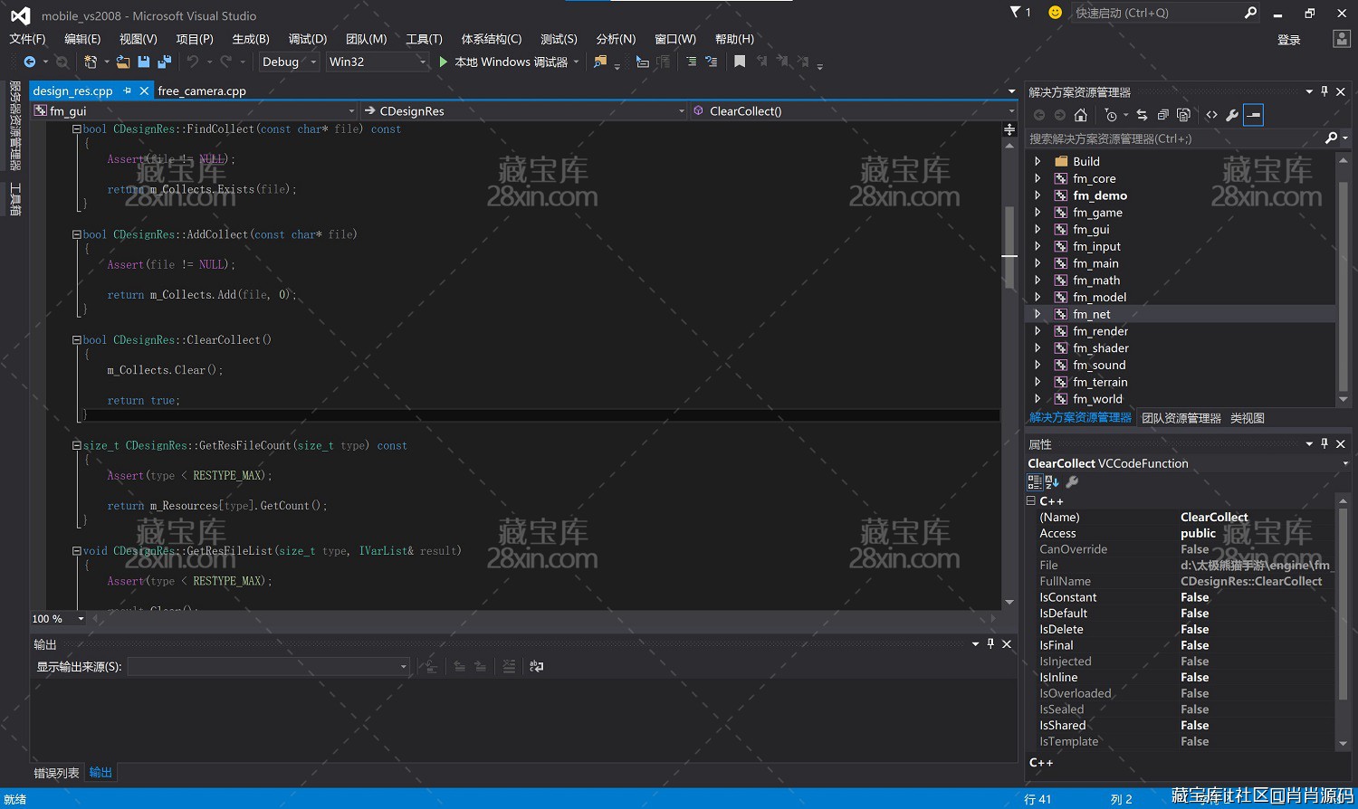Image resolution: width=1358 pixels, height=809 pixels.
Task: Click the feedback smiley face icon
Action: (x=1055, y=13)
